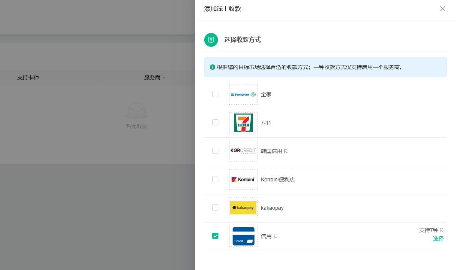Toggle the kakaopay checkbox
Image resolution: width=456 pixels, height=270 pixels.
pyautogui.click(x=215, y=207)
